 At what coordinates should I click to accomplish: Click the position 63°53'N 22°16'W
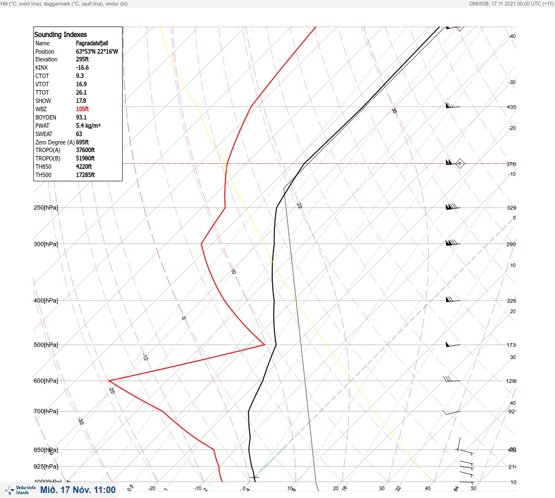tap(97, 51)
